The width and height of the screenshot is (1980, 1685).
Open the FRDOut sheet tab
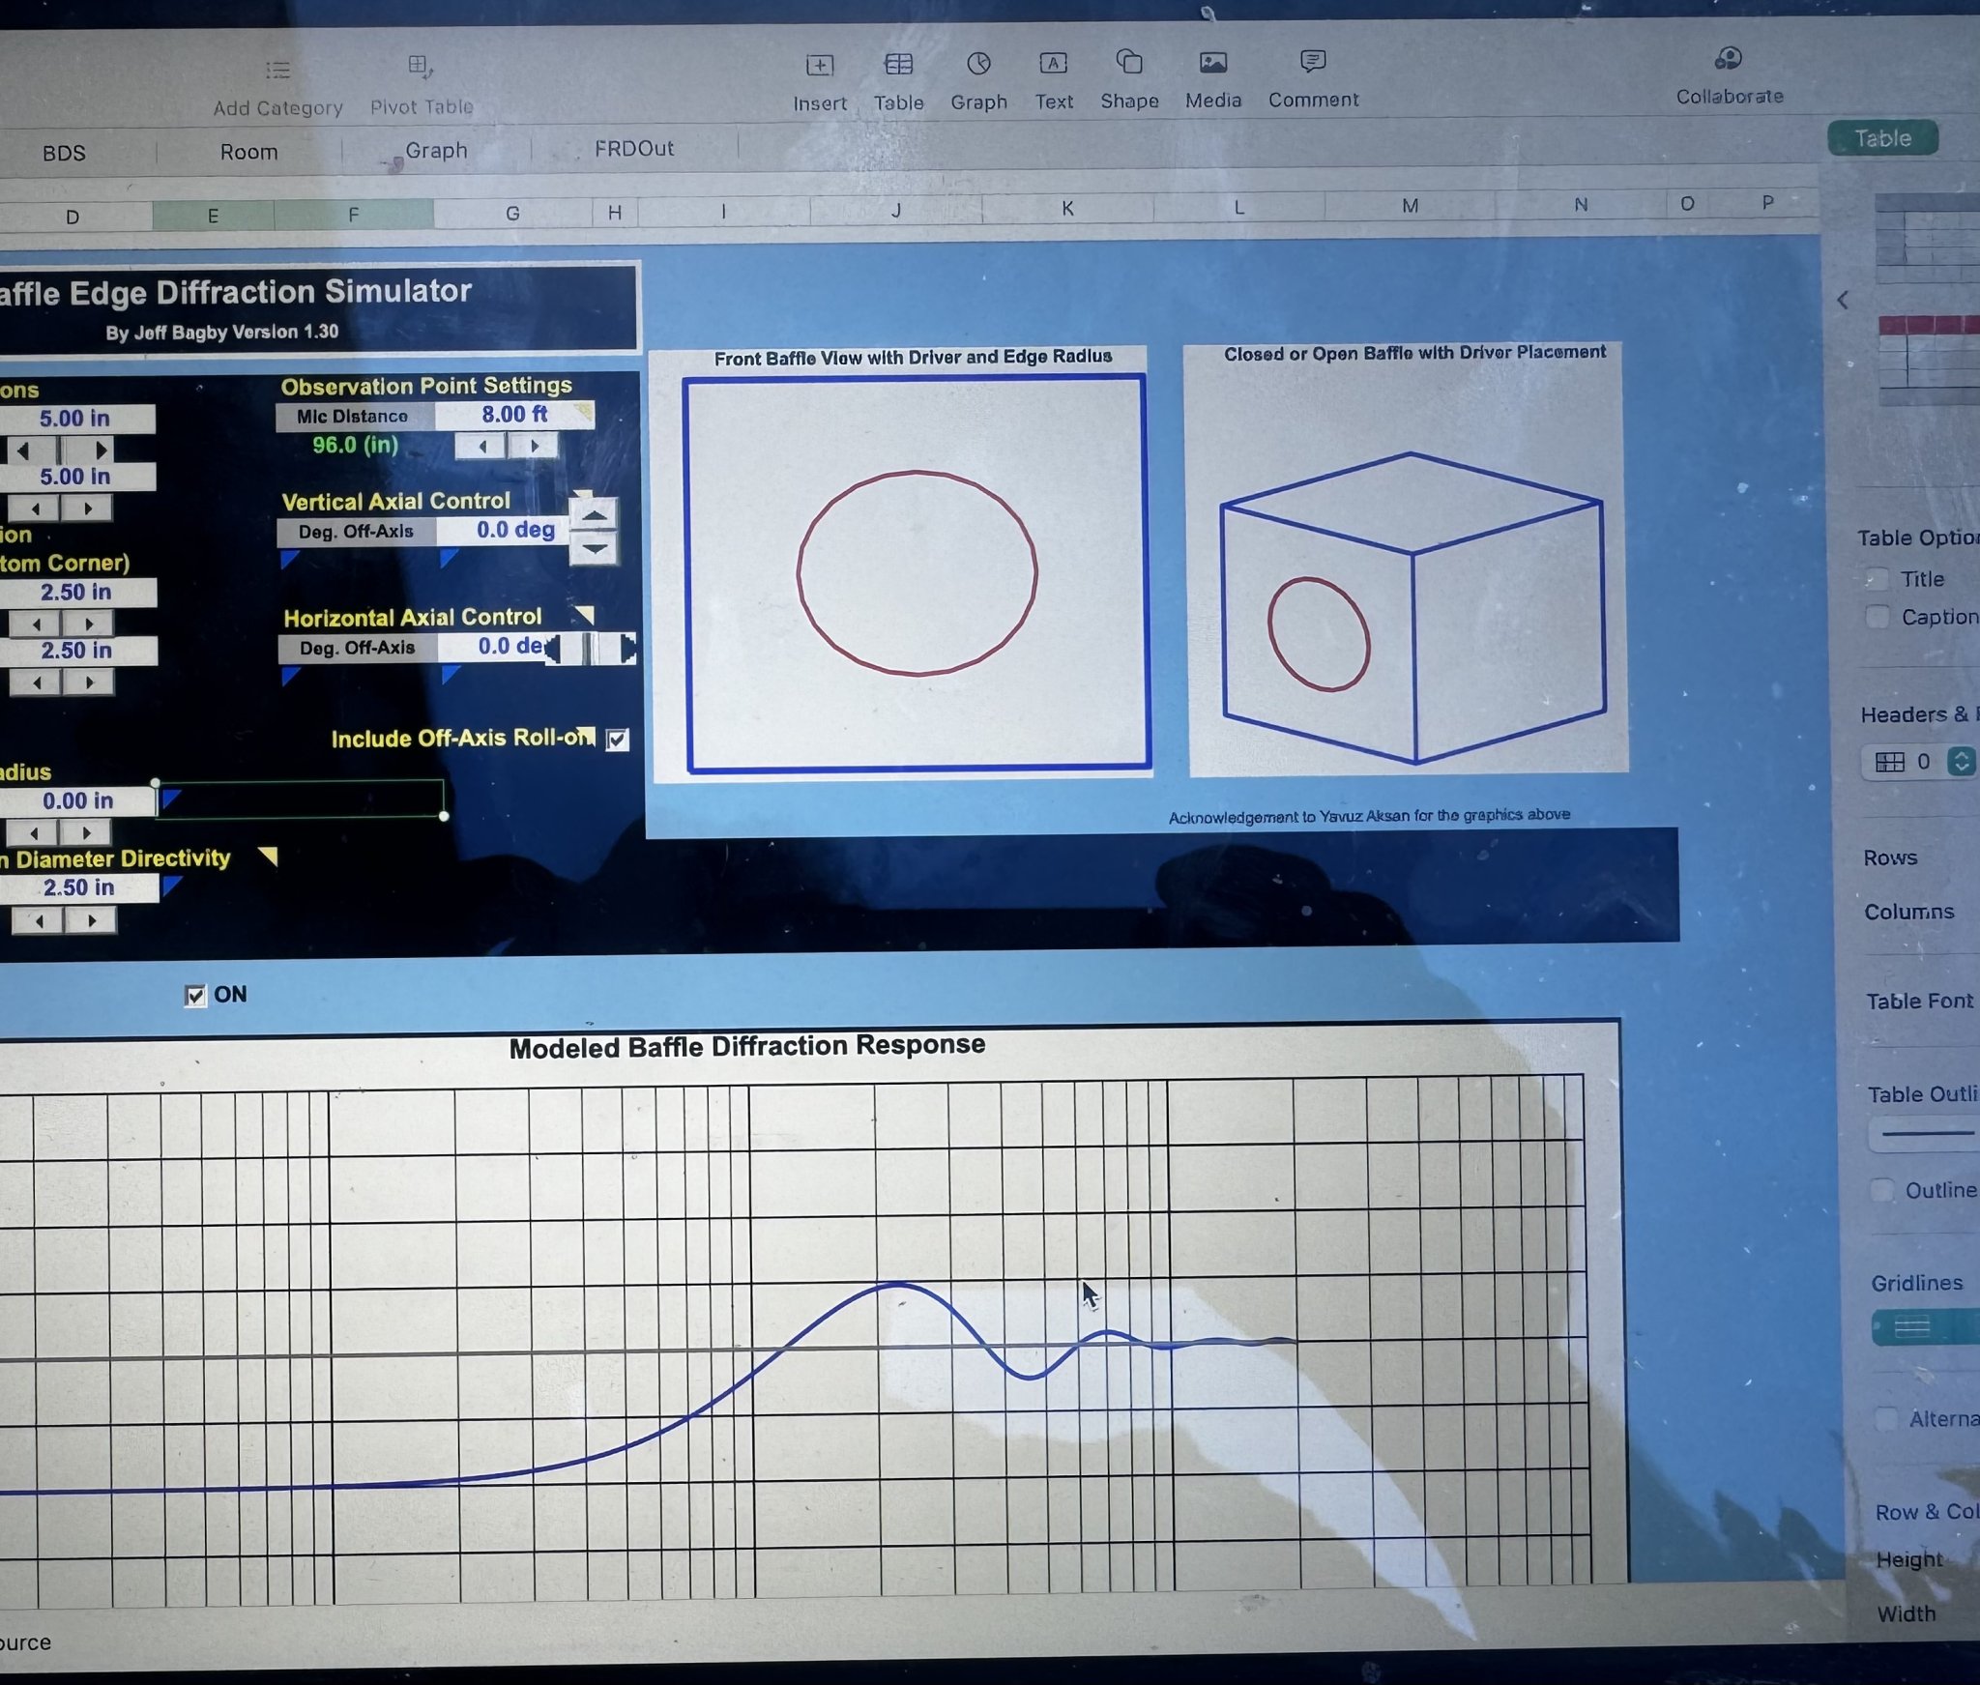click(x=634, y=149)
